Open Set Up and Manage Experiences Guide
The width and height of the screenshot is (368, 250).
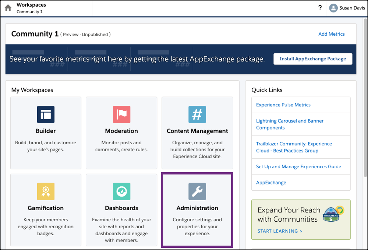click(x=298, y=166)
